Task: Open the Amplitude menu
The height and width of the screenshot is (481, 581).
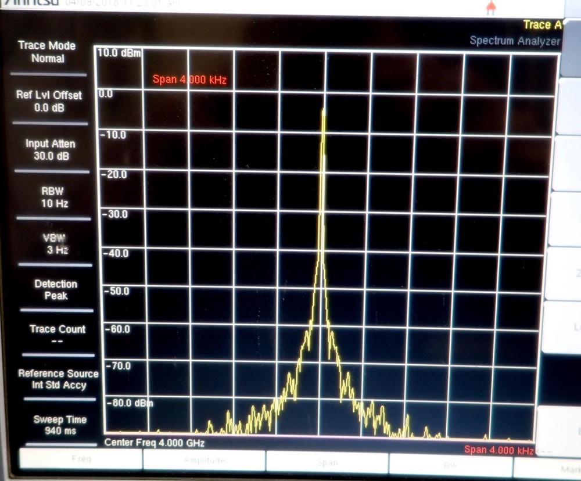Action: (204, 461)
